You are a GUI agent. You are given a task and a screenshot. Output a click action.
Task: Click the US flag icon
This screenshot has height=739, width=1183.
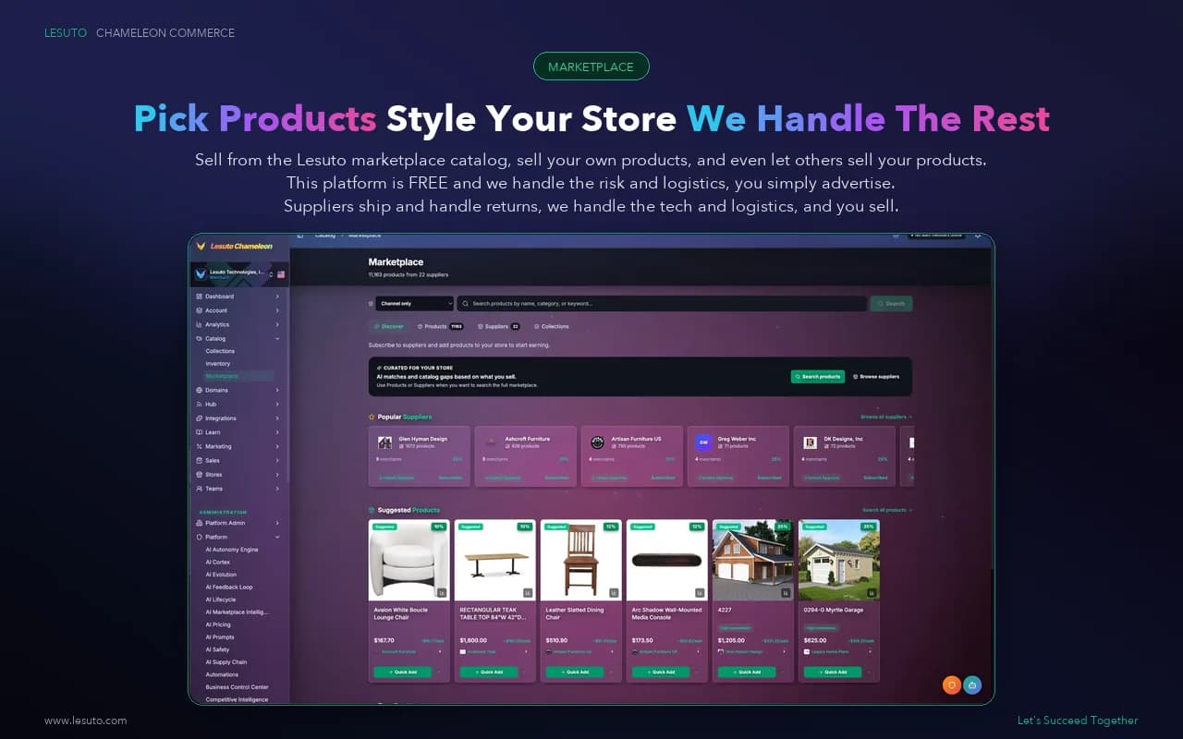[x=281, y=274]
